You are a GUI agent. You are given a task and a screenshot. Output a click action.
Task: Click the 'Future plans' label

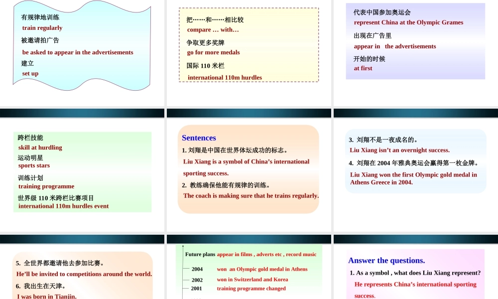(x=200, y=255)
